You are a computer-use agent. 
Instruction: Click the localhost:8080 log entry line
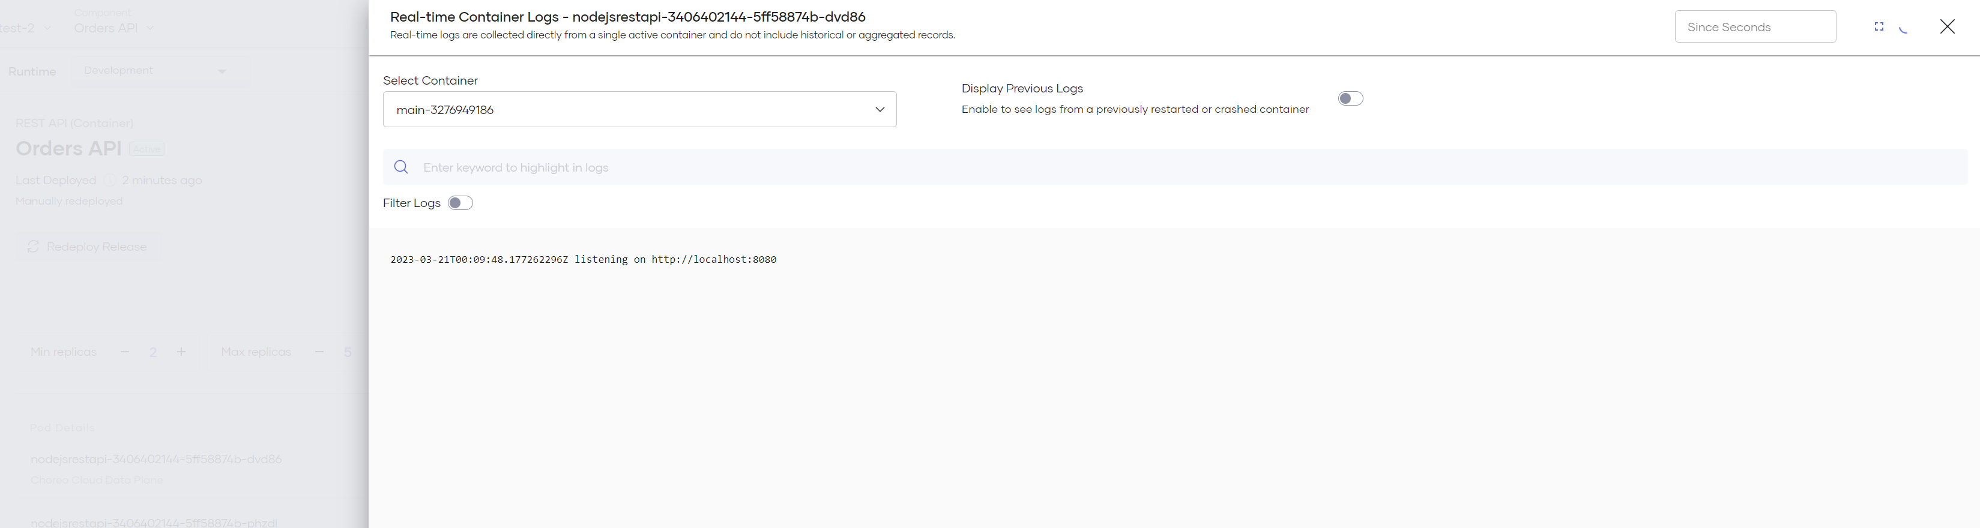pos(582,260)
